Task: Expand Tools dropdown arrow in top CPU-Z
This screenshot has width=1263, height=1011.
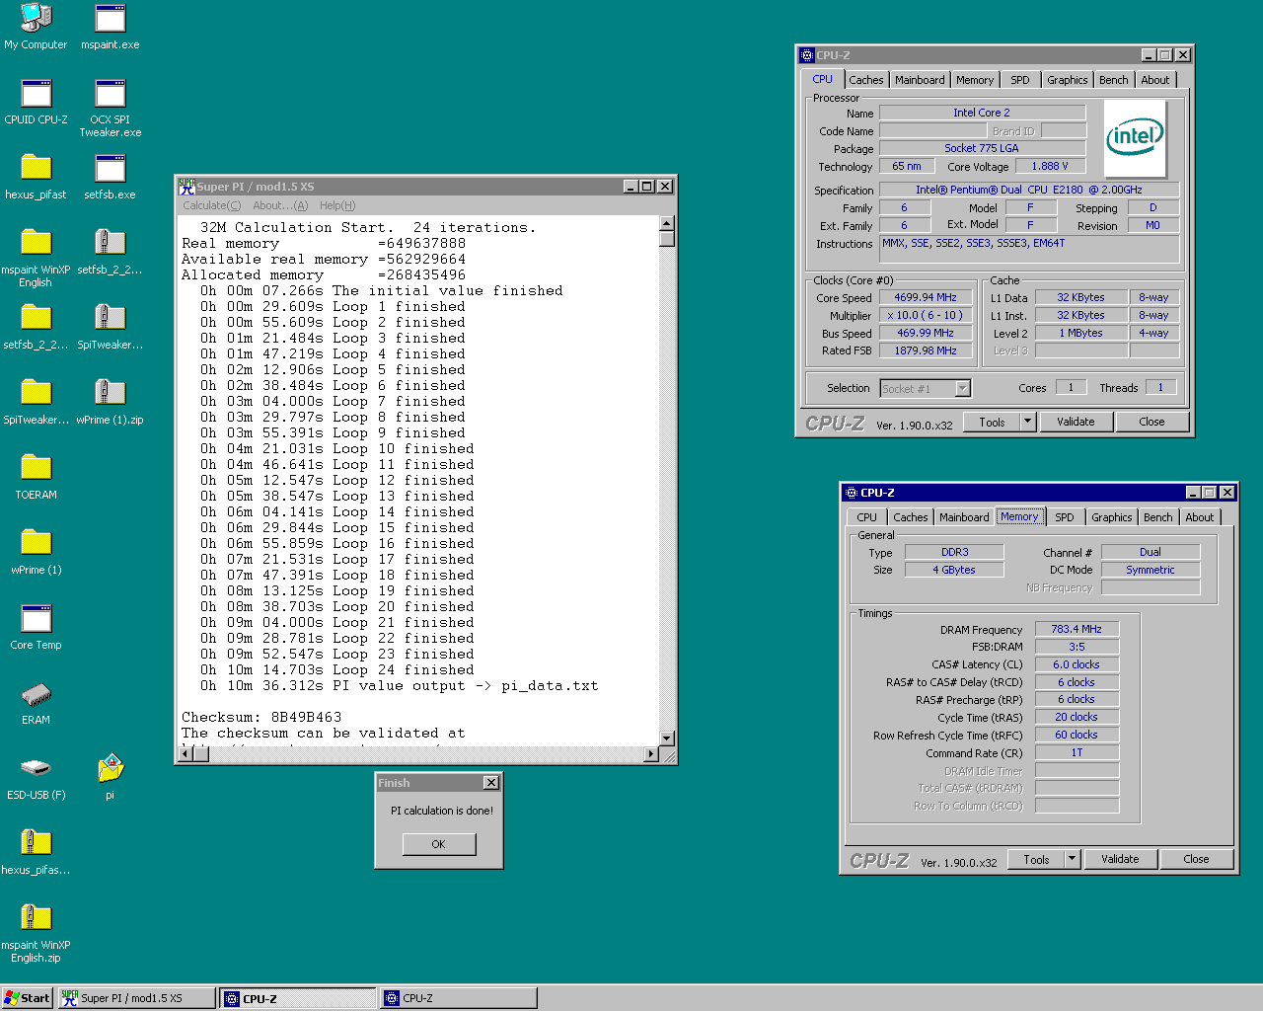Action: coord(1027,422)
